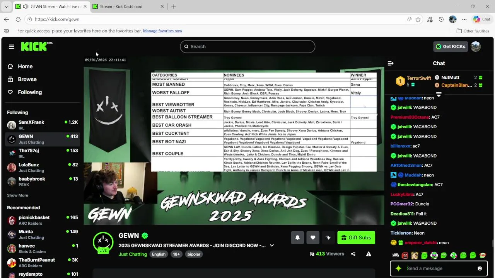Select the red angry face emote
This screenshot has width=495, height=278.
pos(405,255)
